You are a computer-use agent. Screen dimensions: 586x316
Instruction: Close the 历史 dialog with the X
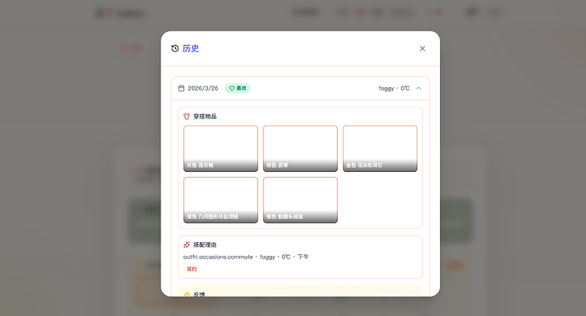click(422, 48)
